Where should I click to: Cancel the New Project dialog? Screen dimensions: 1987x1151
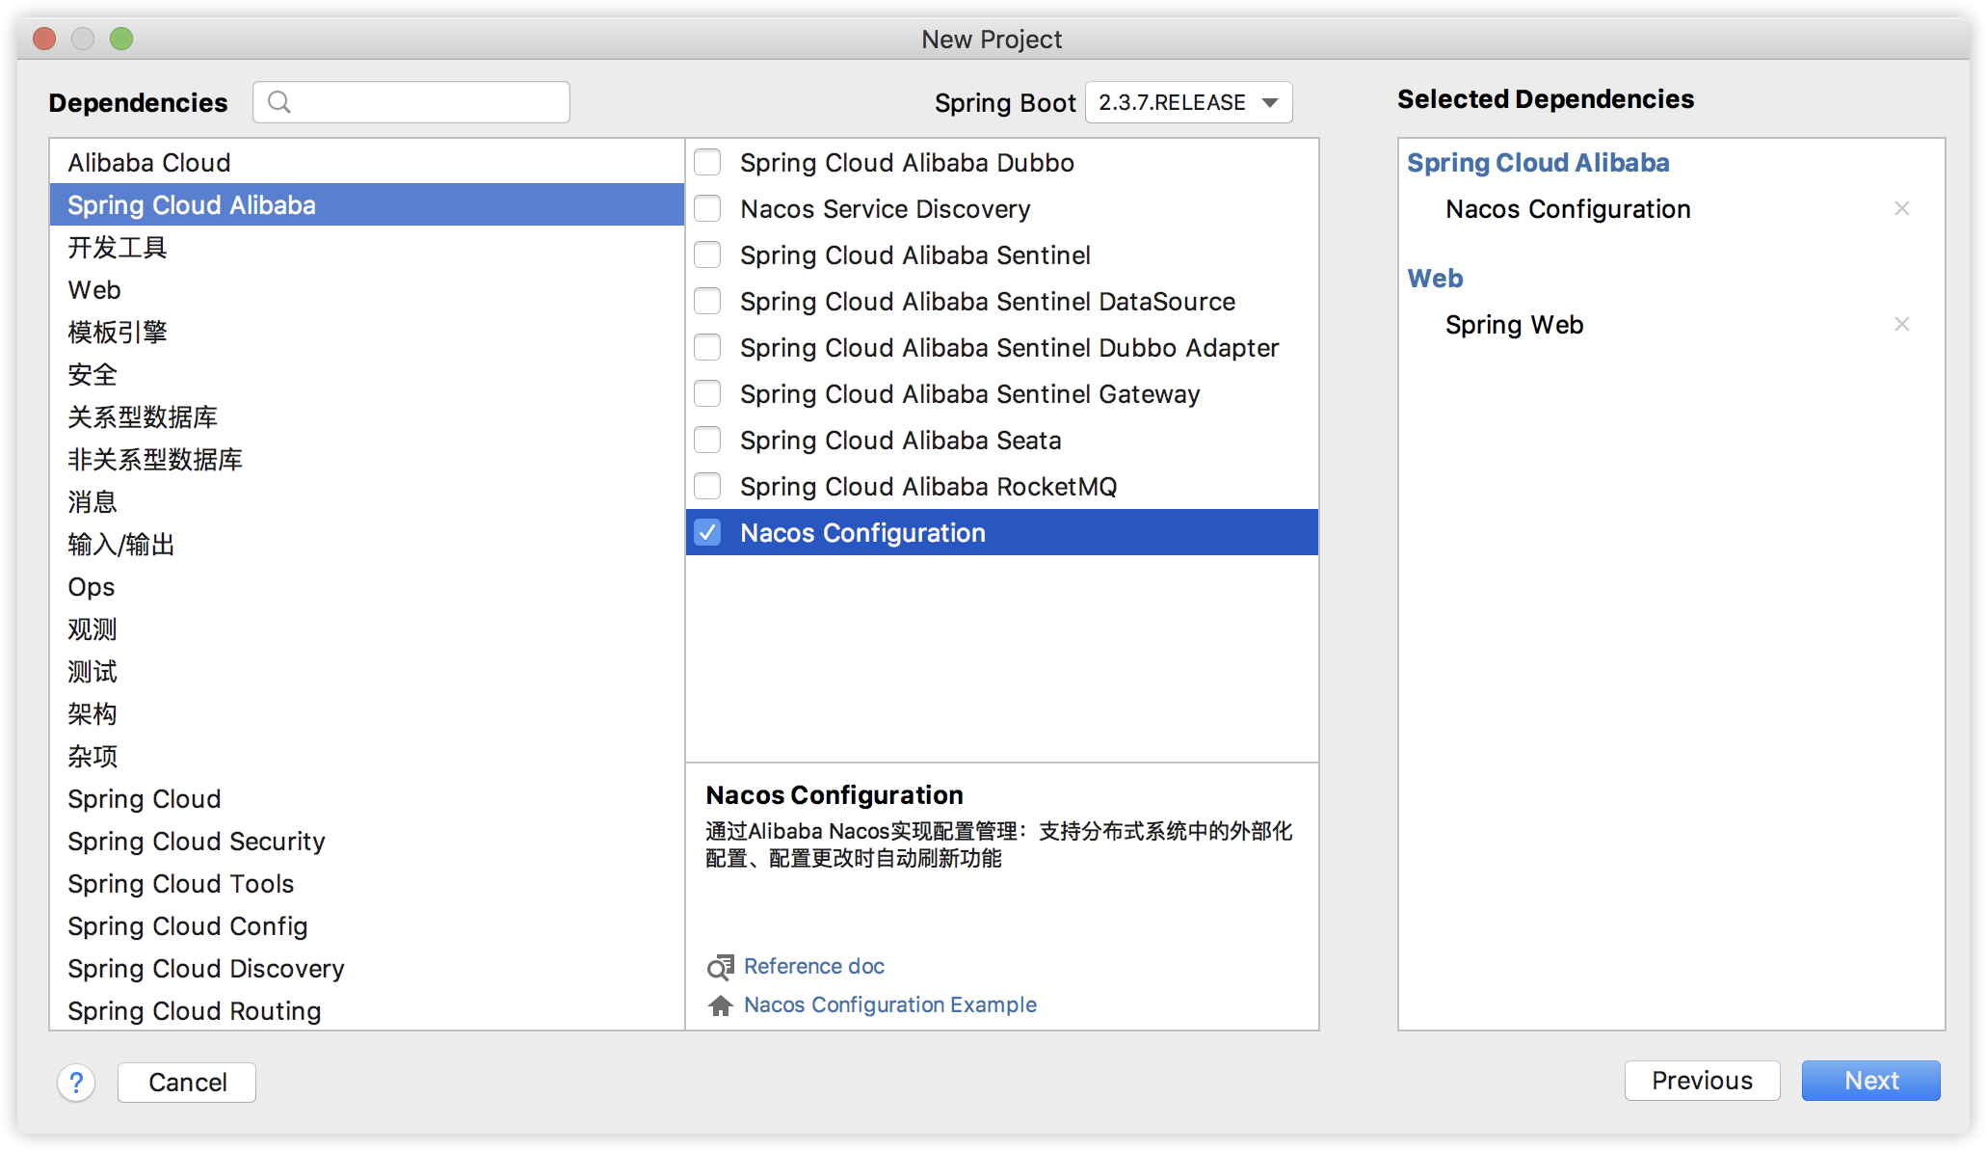point(187,1082)
